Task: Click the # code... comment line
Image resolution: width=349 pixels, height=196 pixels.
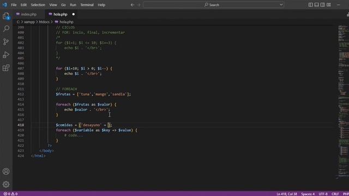Action: pos(74,136)
